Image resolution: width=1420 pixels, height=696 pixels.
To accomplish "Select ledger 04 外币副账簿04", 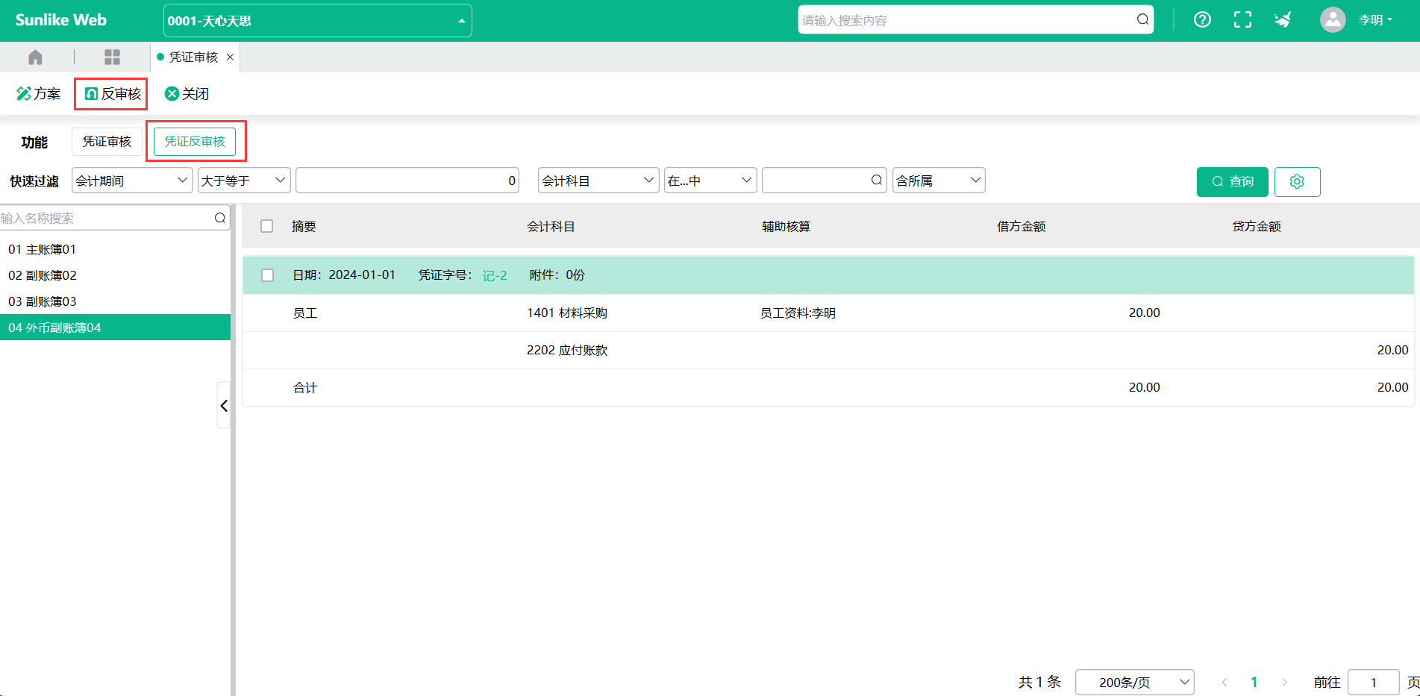I will [x=115, y=327].
